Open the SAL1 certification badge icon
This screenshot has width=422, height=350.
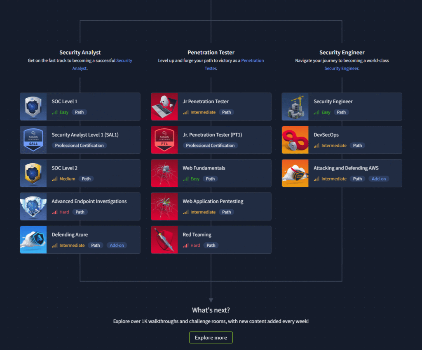click(x=33, y=140)
